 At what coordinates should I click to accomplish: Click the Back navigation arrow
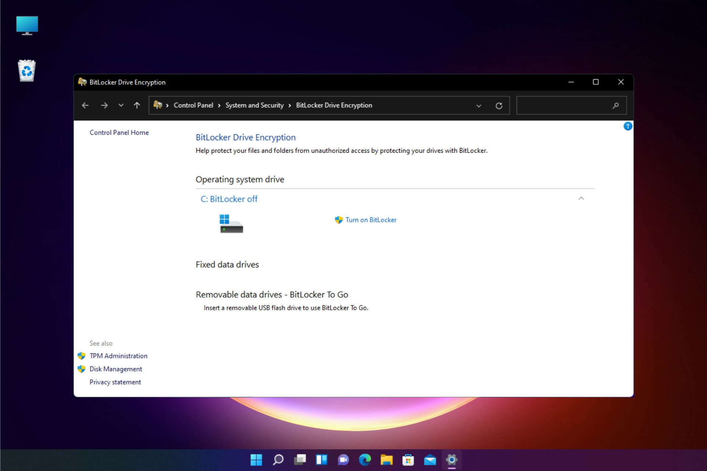pos(85,106)
